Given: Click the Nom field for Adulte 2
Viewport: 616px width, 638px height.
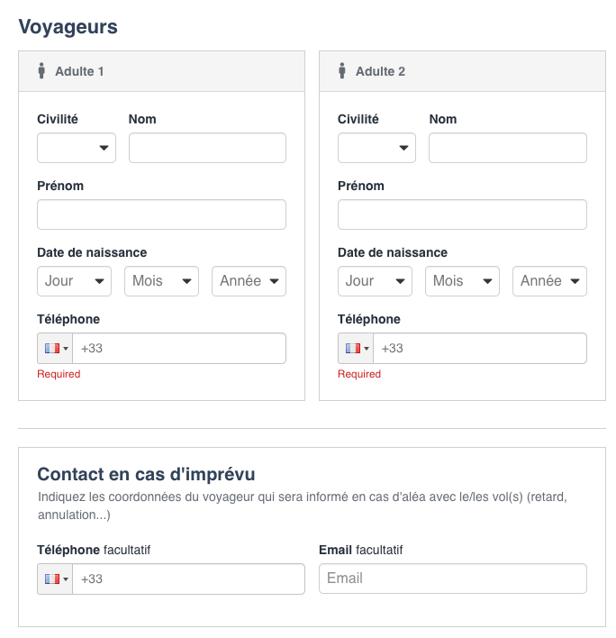Looking at the screenshot, I should [x=508, y=148].
